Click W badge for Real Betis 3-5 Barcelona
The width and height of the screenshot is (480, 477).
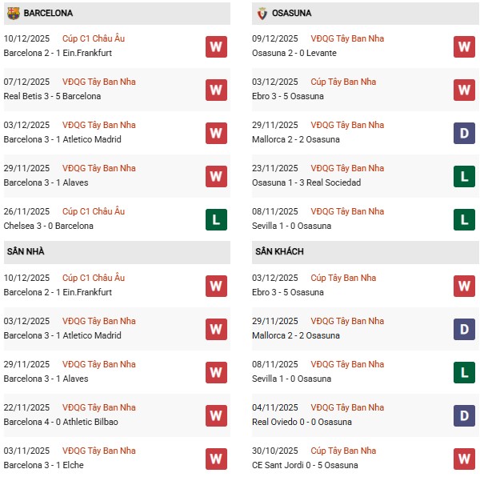[216, 90]
